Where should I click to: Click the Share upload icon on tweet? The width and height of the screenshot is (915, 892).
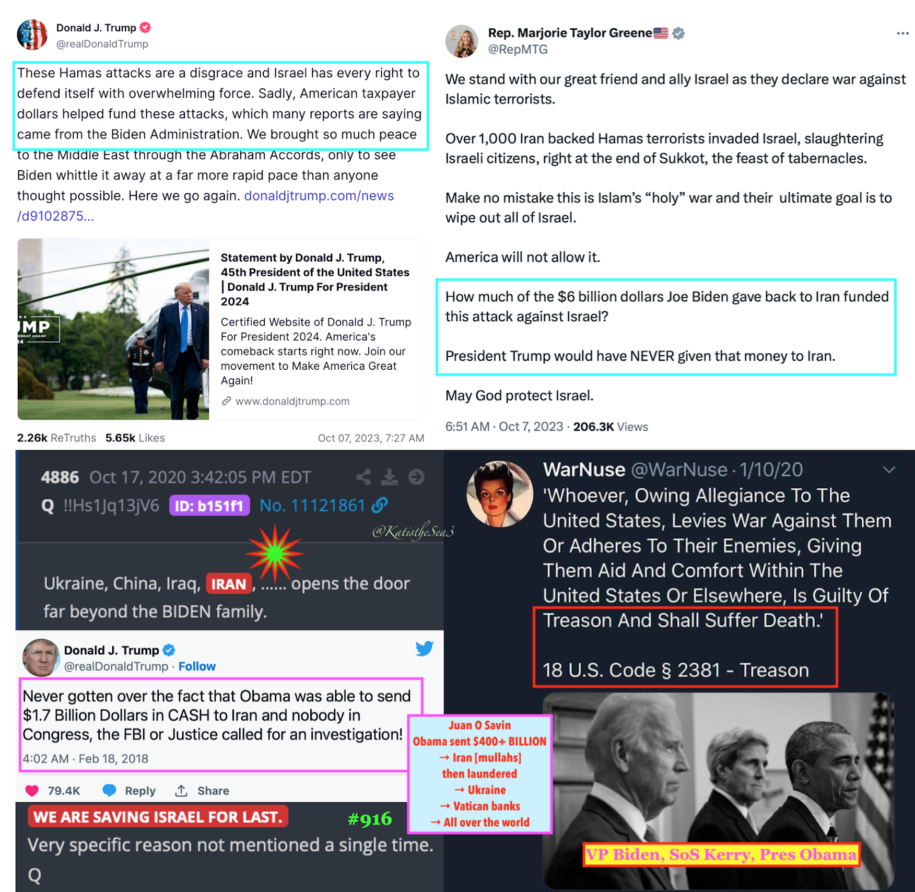tap(181, 791)
